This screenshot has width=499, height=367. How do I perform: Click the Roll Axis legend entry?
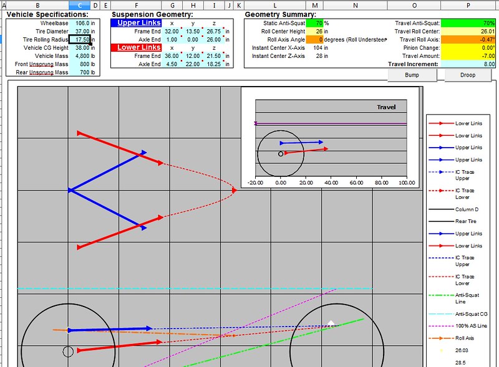click(x=451, y=338)
